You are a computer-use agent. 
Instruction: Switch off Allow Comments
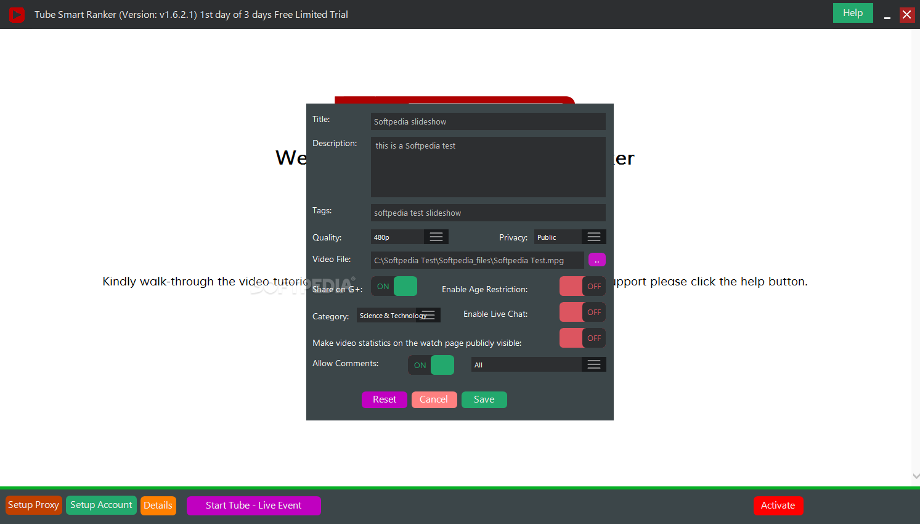[x=431, y=365]
